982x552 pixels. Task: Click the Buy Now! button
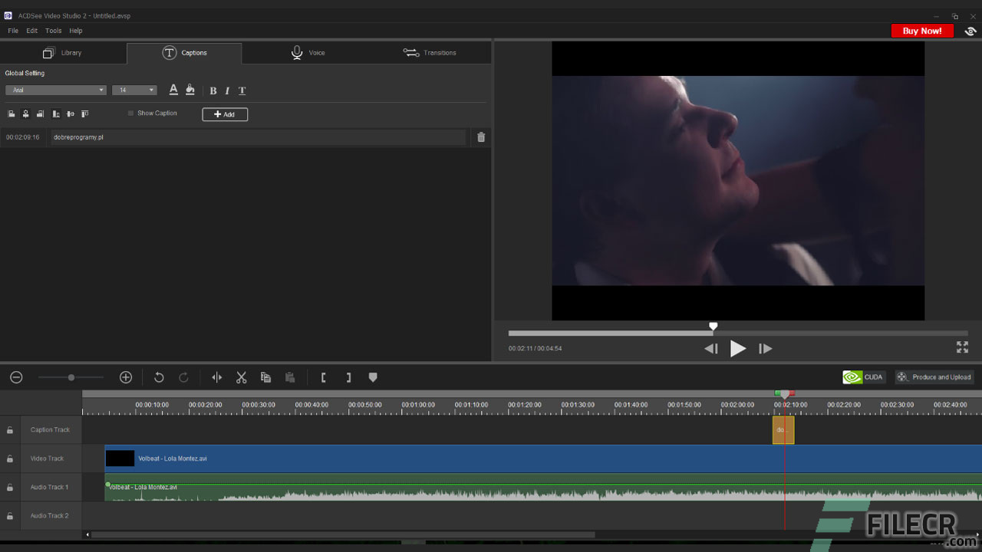pyautogui.click(x=922, y=31)
